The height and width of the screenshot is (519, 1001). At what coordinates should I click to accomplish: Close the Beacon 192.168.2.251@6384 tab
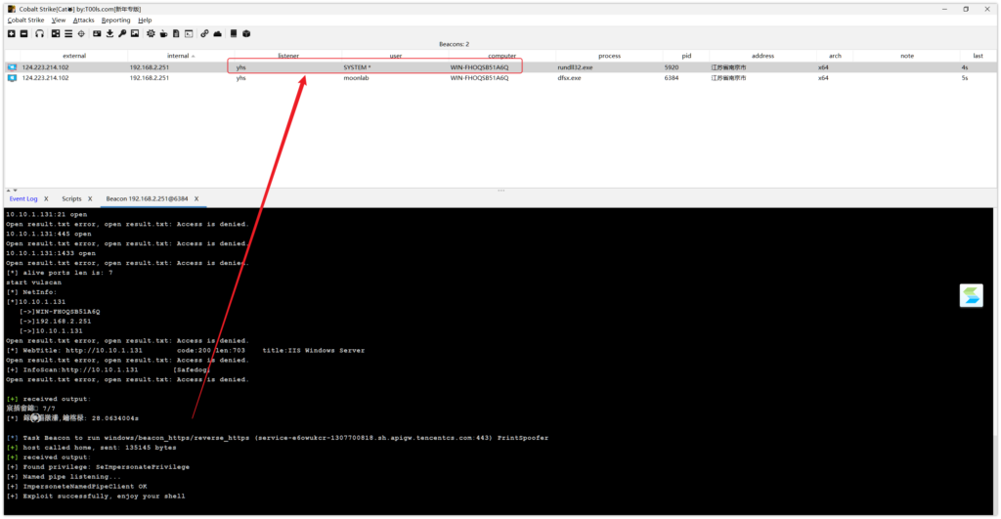196,199
